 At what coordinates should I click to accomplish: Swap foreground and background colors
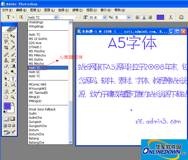click(13, 103)
